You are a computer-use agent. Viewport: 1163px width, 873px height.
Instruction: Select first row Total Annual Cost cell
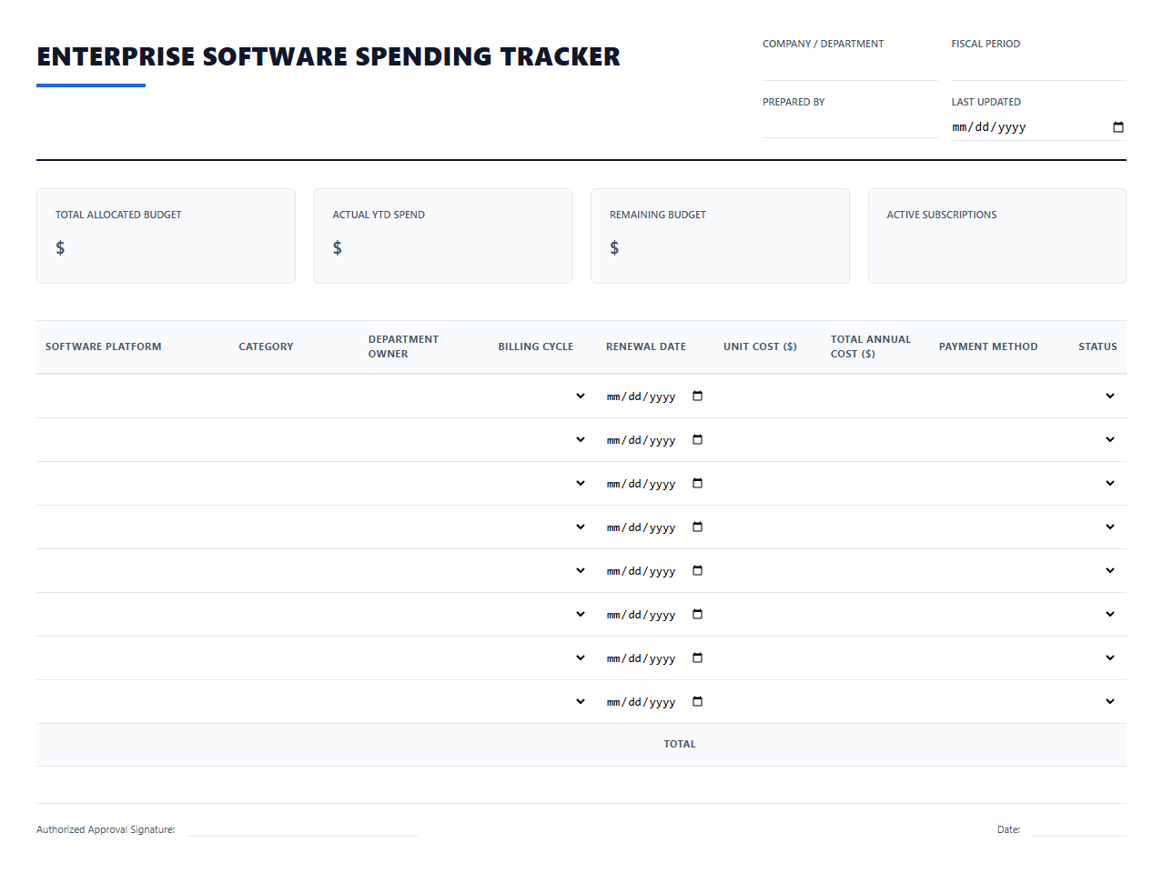pyautogui.click(x=875, y=396)
